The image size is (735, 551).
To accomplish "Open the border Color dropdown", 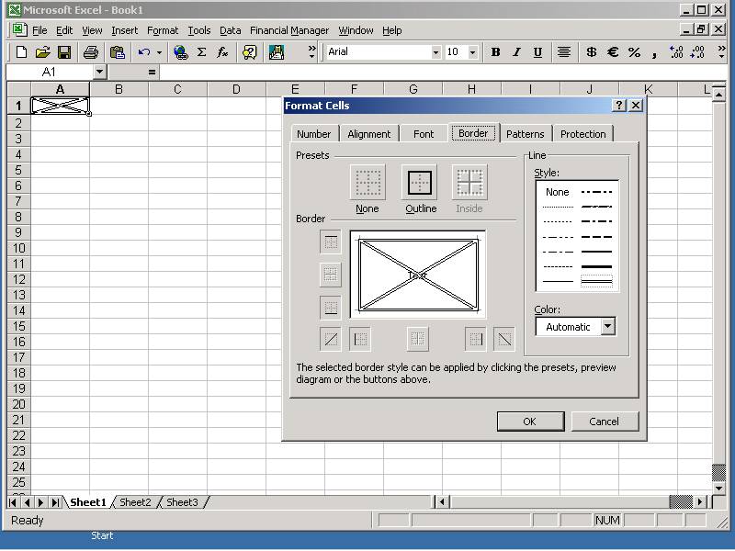I will 607,326.
